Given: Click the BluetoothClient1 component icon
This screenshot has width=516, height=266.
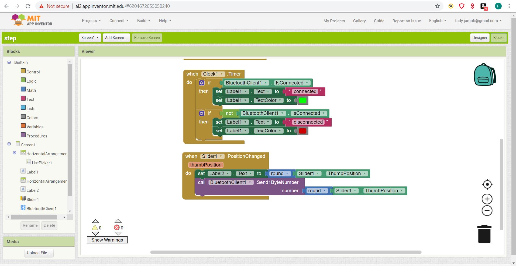Looking at the screenshot, I should click(23, 208).
